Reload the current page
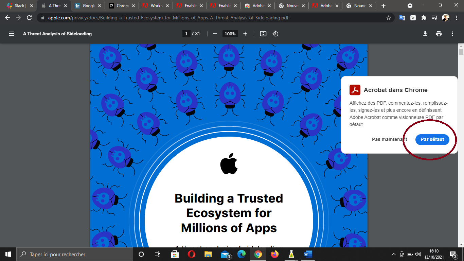This screenshot has width=464, height=261. click(x=29, y=18)
